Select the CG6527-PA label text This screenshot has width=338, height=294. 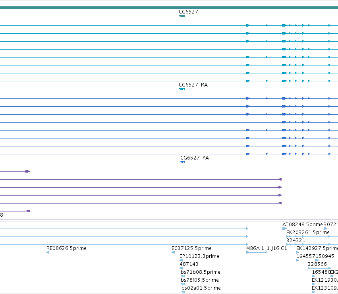pos(195,158)
